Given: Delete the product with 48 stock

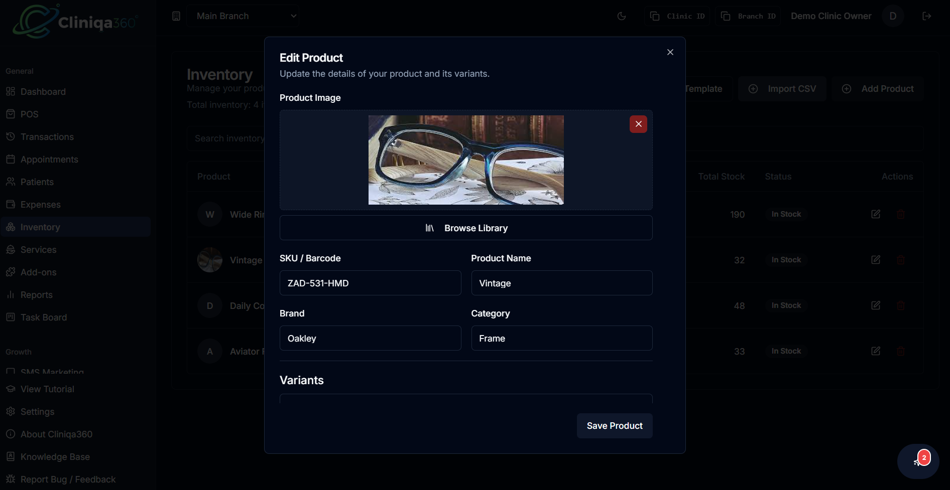Looking at the screenshot, I should (x=901, y=305).
